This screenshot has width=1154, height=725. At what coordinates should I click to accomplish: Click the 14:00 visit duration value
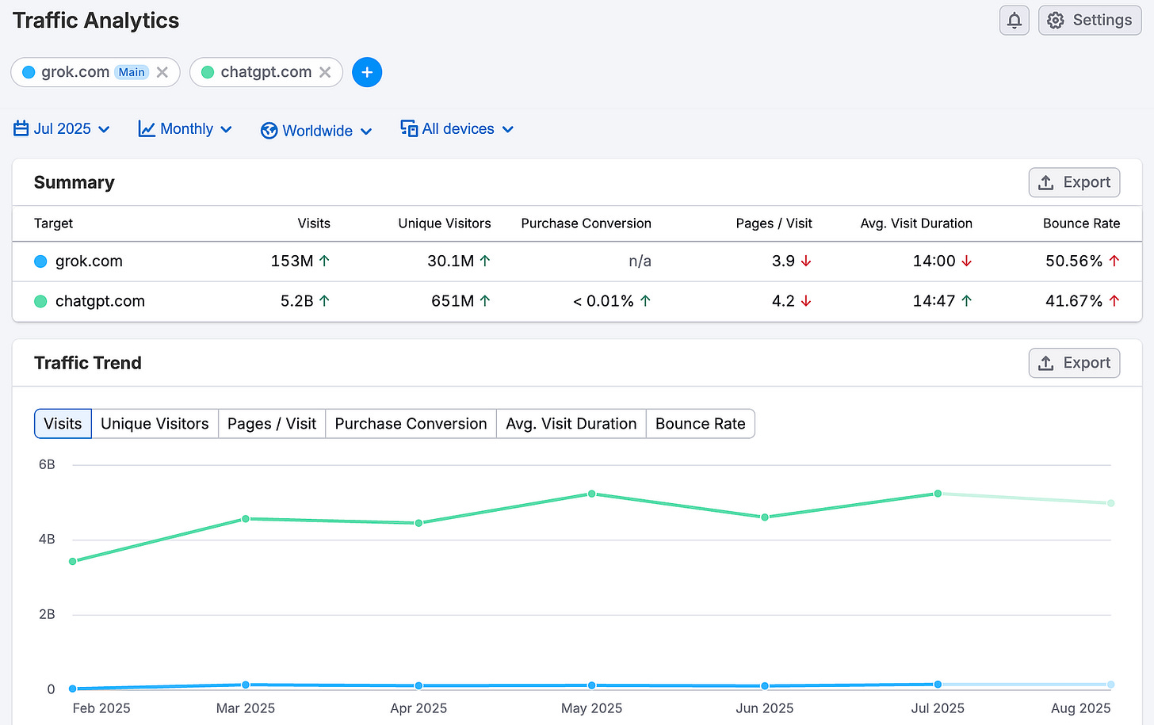(934, 261)
